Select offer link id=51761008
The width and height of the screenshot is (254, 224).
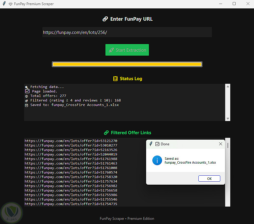(71, 168)
